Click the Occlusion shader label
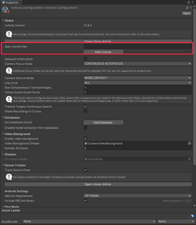196x225 pixels. 16,159
